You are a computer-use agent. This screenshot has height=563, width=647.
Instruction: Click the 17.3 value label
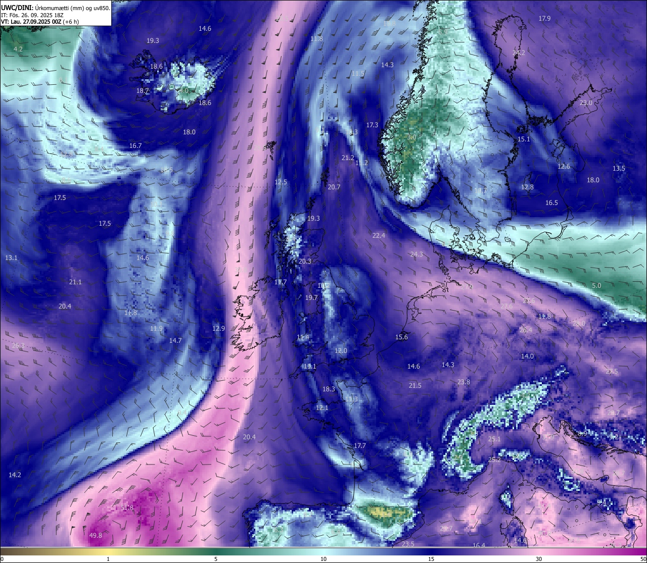coord(372,125)
